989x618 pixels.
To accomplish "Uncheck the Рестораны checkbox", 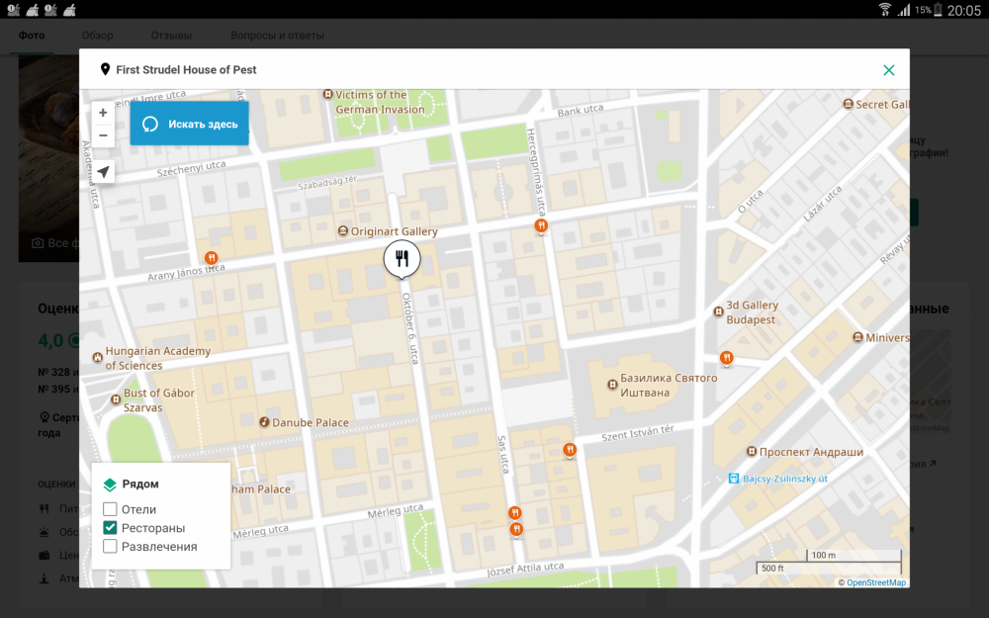I will point(111,528).
